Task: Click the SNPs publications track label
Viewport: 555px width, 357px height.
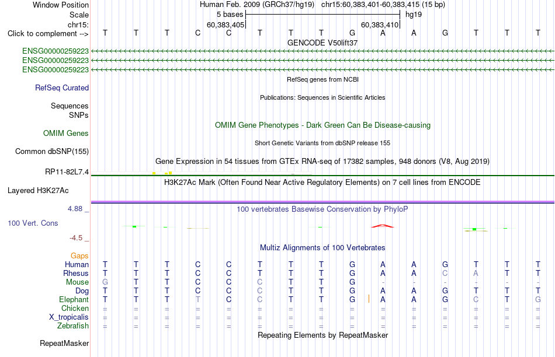Action: 79,116
